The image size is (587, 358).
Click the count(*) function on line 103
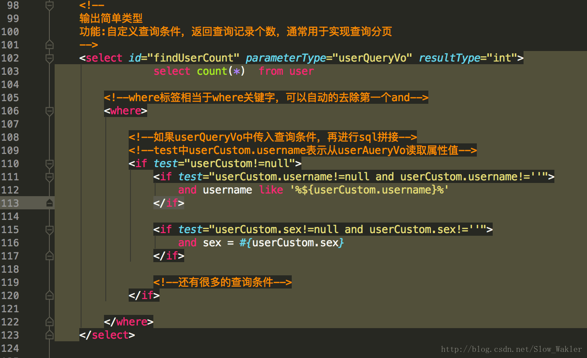[x=221, y=71]
